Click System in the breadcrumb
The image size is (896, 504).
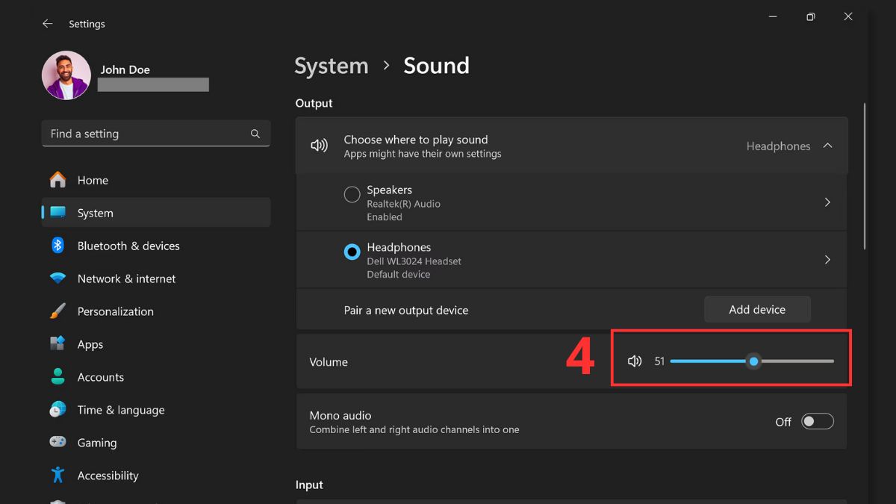tap(332, 66)
